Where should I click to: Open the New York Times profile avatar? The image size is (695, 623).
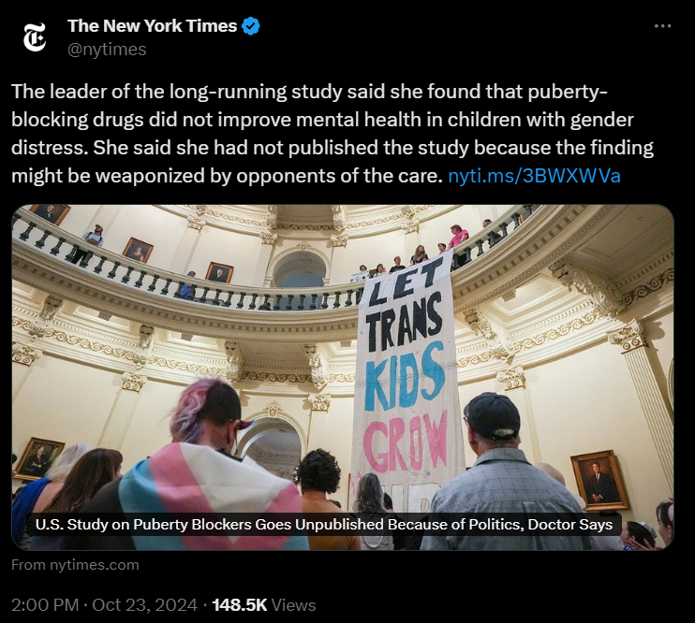(35, 37)
